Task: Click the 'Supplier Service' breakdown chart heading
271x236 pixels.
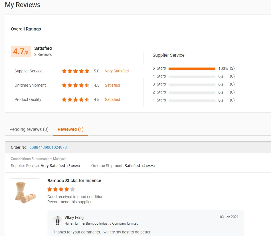Action: (x=169, y=55)
